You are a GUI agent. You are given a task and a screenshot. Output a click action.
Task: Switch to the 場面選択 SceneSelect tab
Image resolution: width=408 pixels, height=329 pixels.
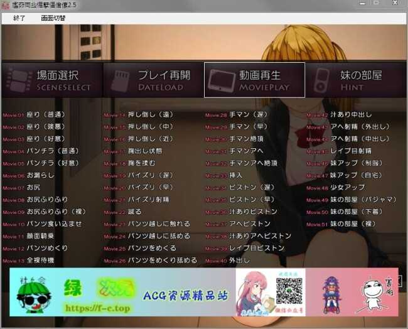[x=52, y=80]
